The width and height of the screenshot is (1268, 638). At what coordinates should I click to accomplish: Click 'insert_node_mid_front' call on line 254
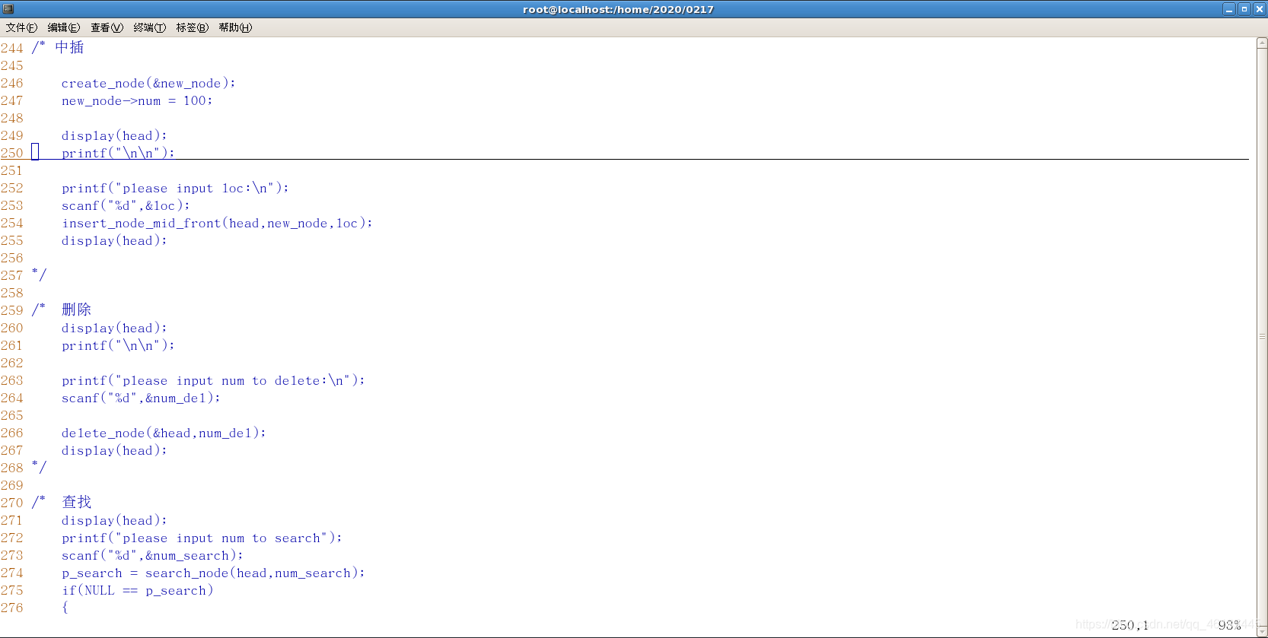(217, 223)
